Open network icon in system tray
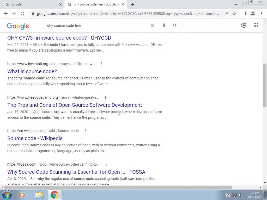 [x=234, y=195]
